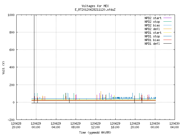
Task: Click the y-axis tick value 200
Action: click(x=12, y=85)
